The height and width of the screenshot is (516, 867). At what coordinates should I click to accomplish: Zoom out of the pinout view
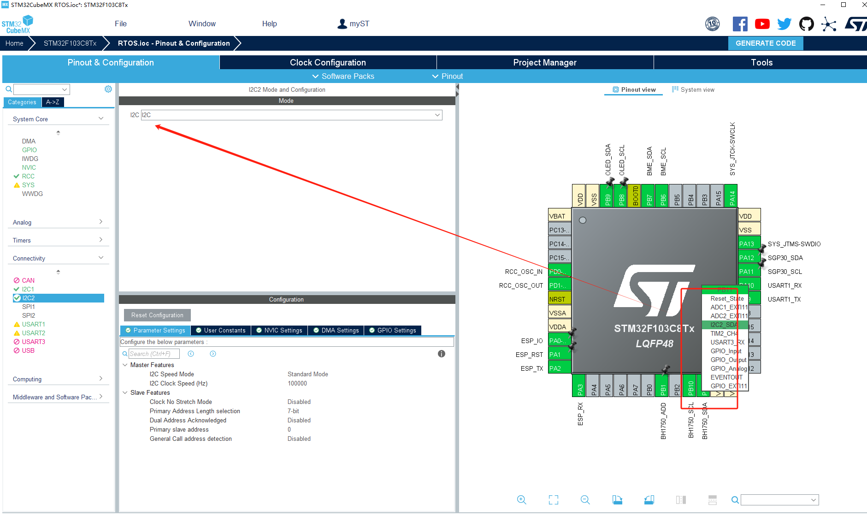tap(585, 499)
